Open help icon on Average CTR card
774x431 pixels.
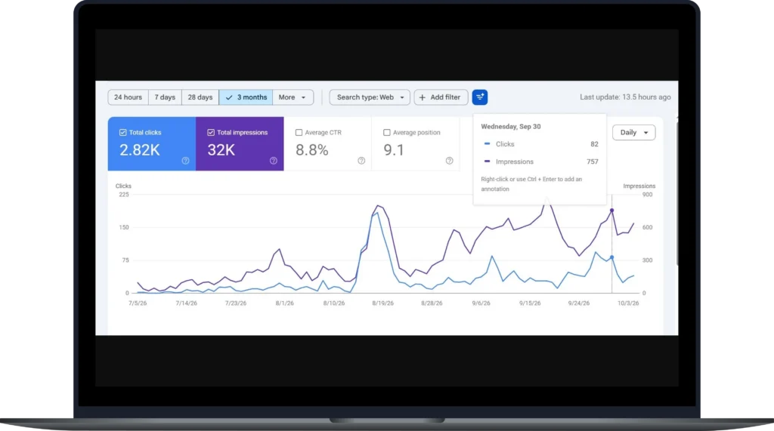coord(361,161)
